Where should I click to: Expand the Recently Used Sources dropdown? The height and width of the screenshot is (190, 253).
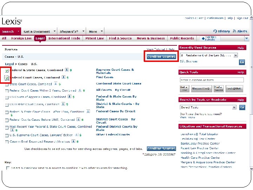235,55
